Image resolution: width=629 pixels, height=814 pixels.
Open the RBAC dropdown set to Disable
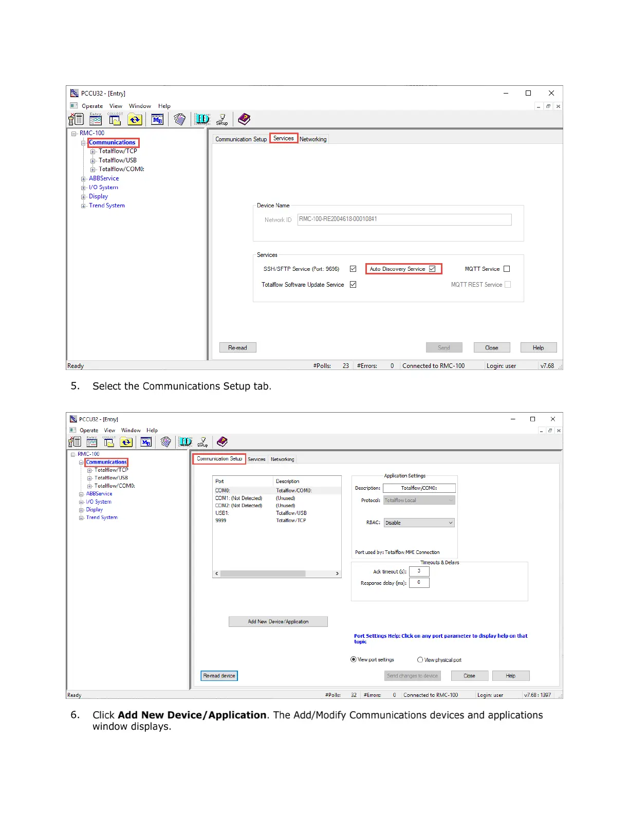click(x=419, y=523)
